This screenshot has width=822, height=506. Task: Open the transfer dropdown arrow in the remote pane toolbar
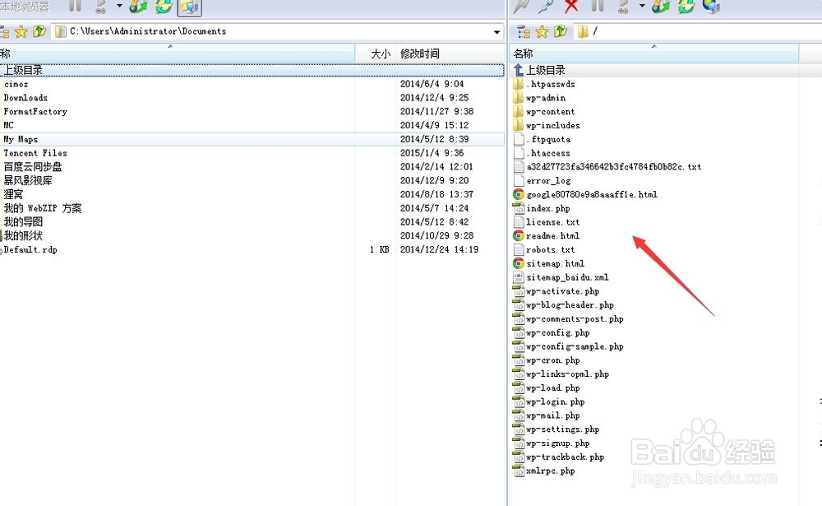642,7
